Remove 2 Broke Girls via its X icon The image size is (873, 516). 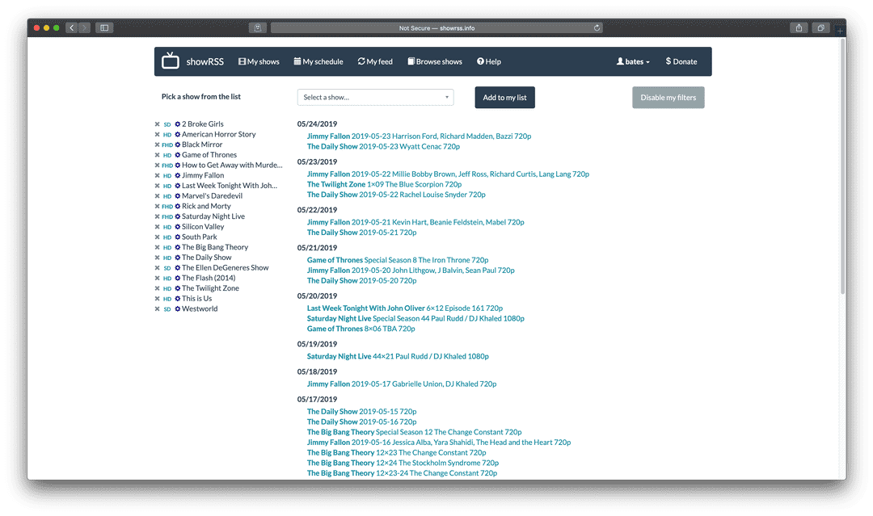[x=157, y=124]
